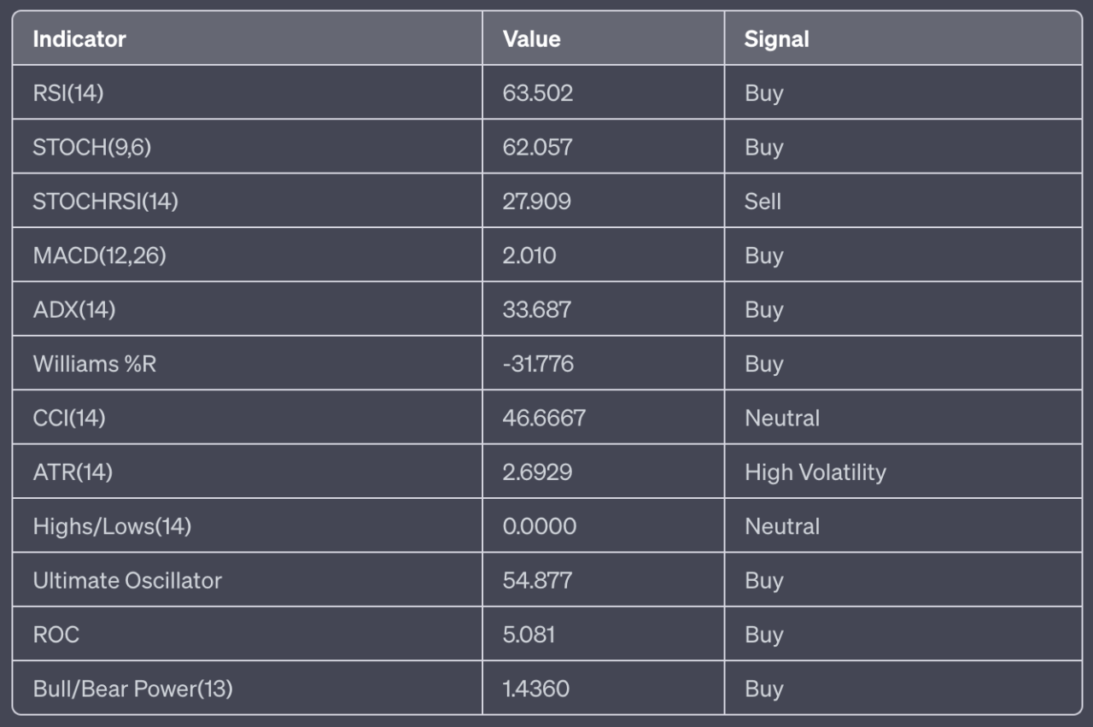
Task: Click the High Volatility signal cell
Action: 815,472
